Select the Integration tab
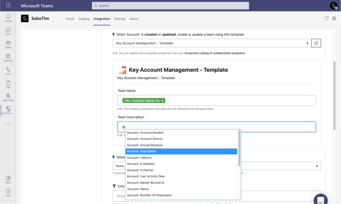Screen dimensions: 341x204 [x=102, y=19]
